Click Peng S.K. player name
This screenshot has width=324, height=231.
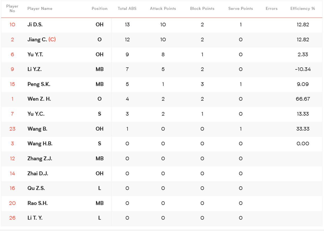[x=39, y=84]
